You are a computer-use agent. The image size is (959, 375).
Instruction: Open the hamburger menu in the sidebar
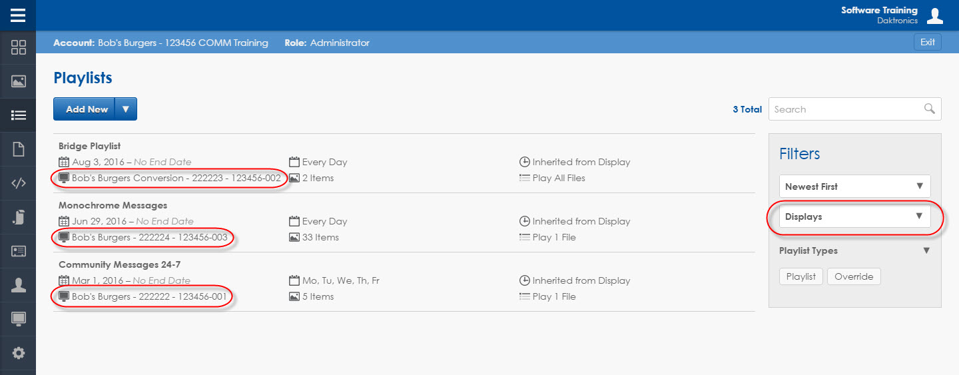18,15
